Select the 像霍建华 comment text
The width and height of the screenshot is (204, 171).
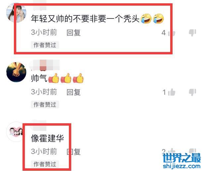click(x=47, y=138)
